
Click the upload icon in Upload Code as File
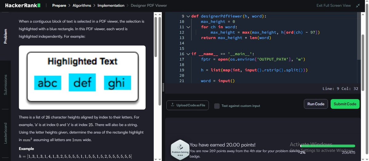173,105
